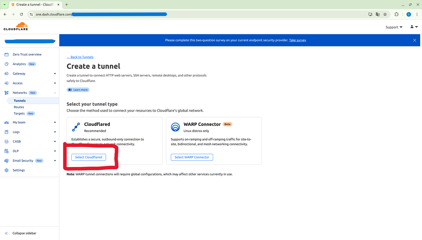The height and width of the screenshot is (240, 422).
Task: Click the WARP Connector circular icon
Action: 175,127
